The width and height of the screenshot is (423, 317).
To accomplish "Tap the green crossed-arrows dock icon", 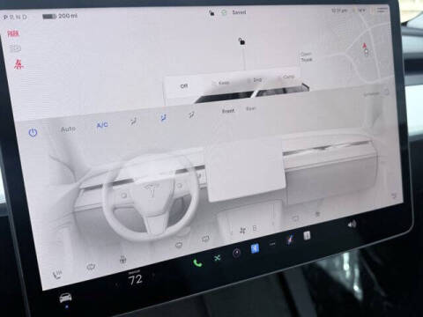I will (x=218, y=258).
